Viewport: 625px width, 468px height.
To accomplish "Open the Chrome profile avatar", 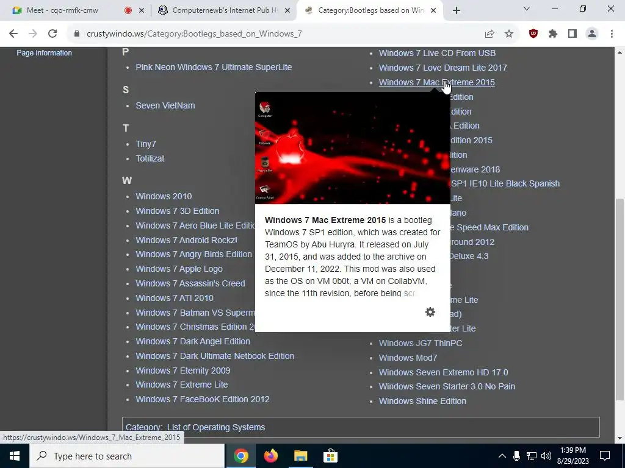I will (592, 34).
